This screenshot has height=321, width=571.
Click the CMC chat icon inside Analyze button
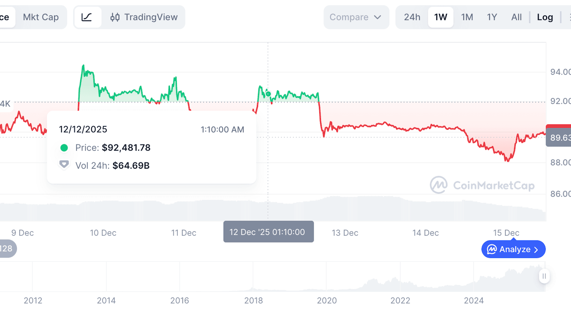(x=492, y=249)
